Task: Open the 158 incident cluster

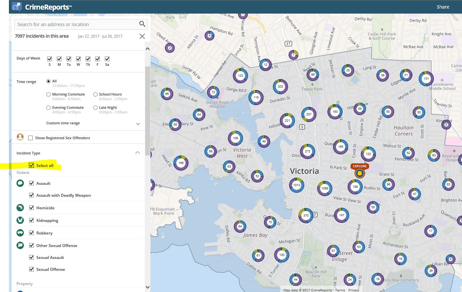Action: [x=181, y=163]
